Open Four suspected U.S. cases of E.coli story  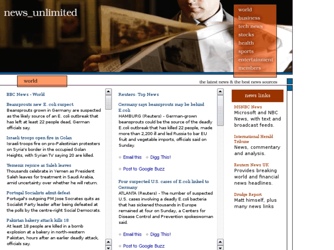164,184
